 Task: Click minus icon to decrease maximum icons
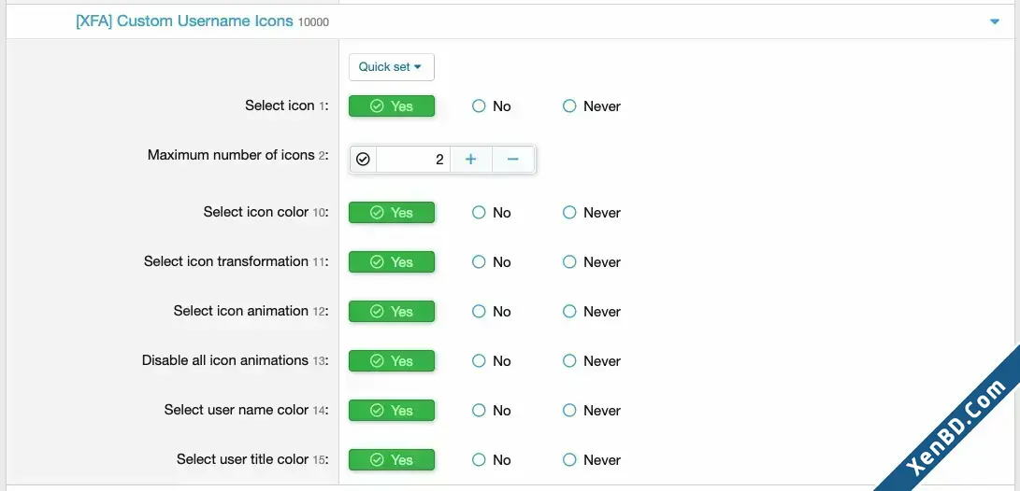click(x=512, y=159)
